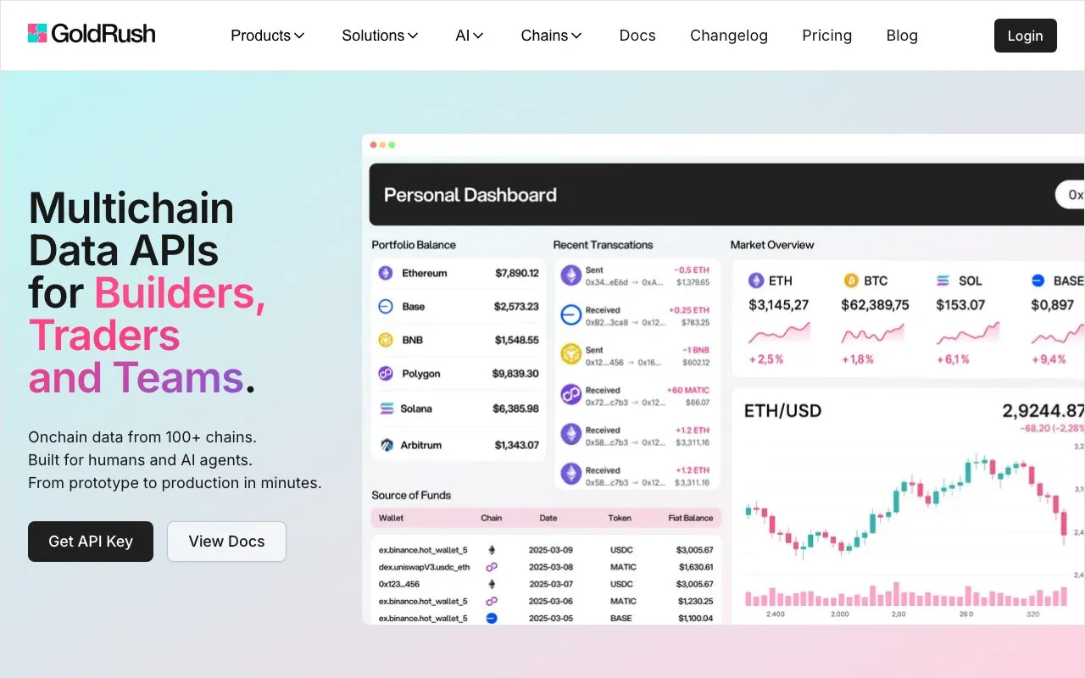Click the Source of Funds heading

(411, 496)
